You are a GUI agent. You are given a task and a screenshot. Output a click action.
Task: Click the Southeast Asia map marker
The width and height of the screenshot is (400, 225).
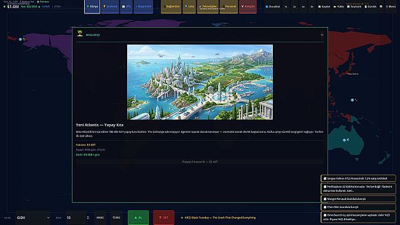(x=352, y=100)
